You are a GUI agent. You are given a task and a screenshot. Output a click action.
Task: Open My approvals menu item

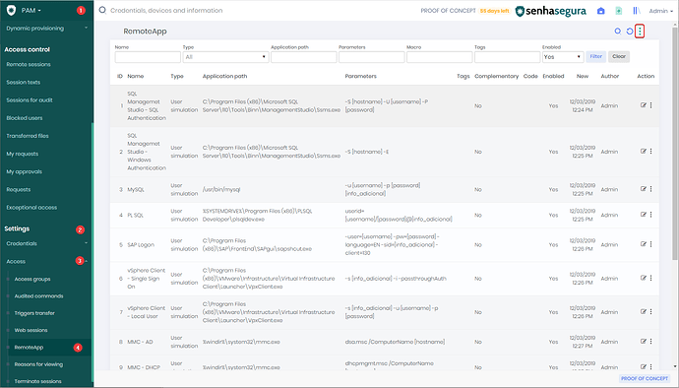pos(25,171)
